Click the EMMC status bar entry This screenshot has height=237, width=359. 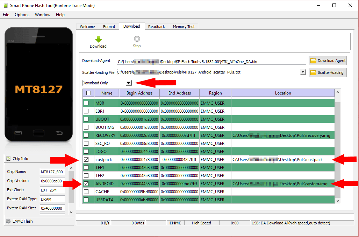(x=175, y=223)
